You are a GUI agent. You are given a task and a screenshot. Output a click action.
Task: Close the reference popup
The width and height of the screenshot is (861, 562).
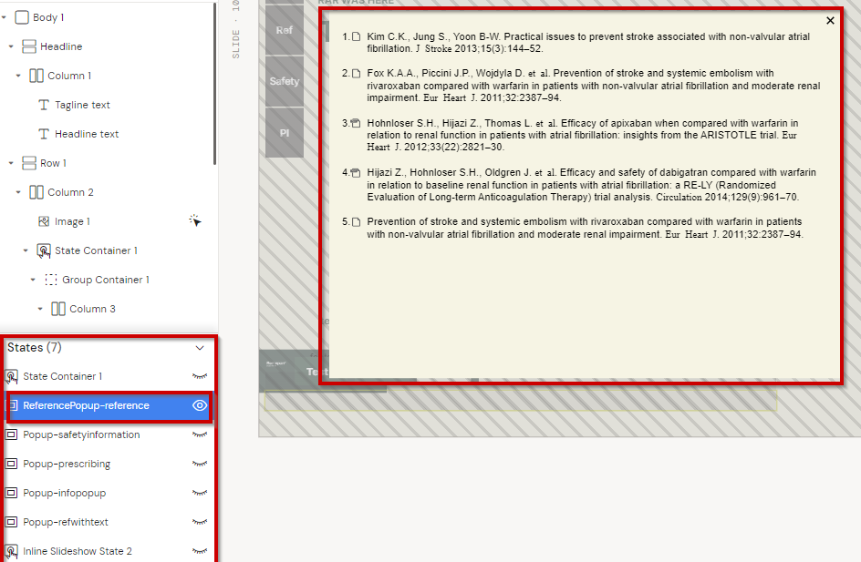pyautogui.click(x=830, y=20)
